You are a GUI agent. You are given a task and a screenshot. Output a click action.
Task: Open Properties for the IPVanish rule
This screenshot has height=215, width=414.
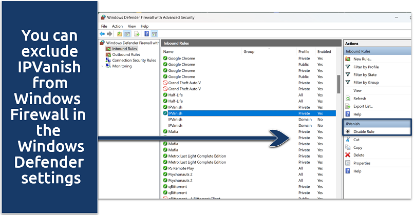coord(362,163)
